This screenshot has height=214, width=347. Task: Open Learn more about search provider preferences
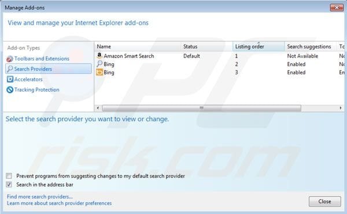coord(60,203)
